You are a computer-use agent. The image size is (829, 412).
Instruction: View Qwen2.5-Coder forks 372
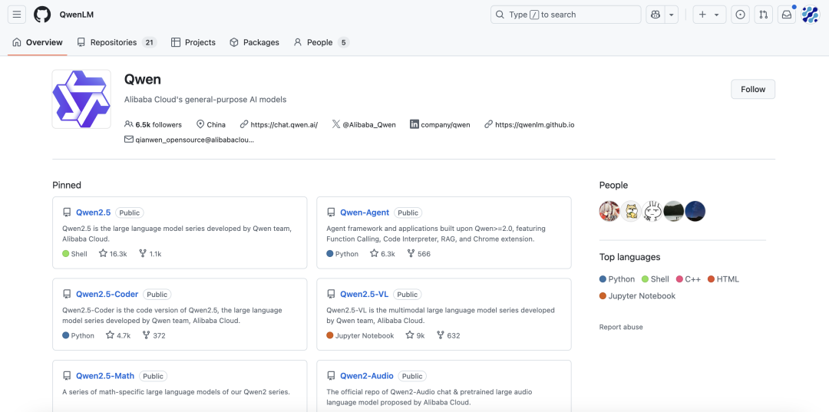coord(154,335)
